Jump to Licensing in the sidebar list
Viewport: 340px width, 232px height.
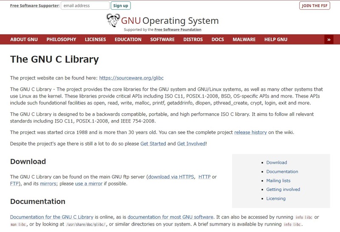point(276,198)
